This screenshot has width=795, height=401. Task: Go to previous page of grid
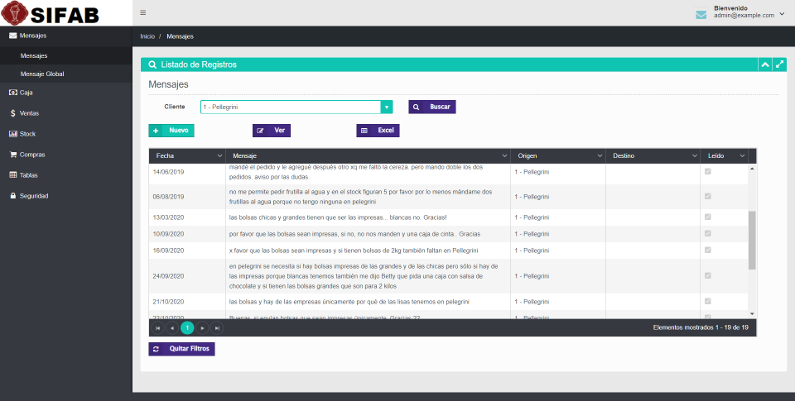[x=172, y=328]
